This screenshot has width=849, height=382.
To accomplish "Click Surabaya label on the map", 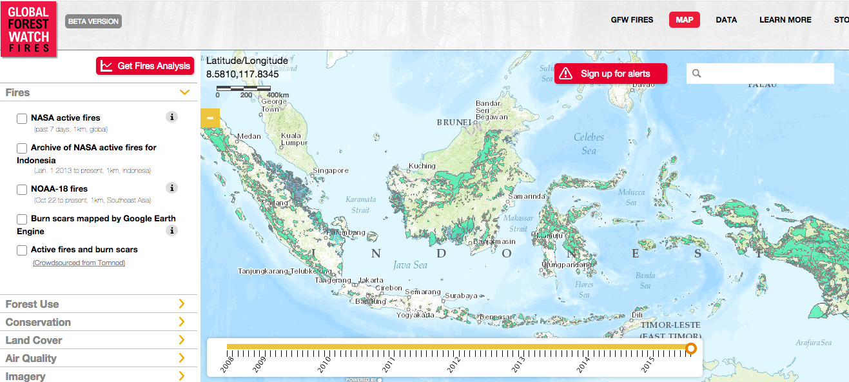I will (461, 296).
